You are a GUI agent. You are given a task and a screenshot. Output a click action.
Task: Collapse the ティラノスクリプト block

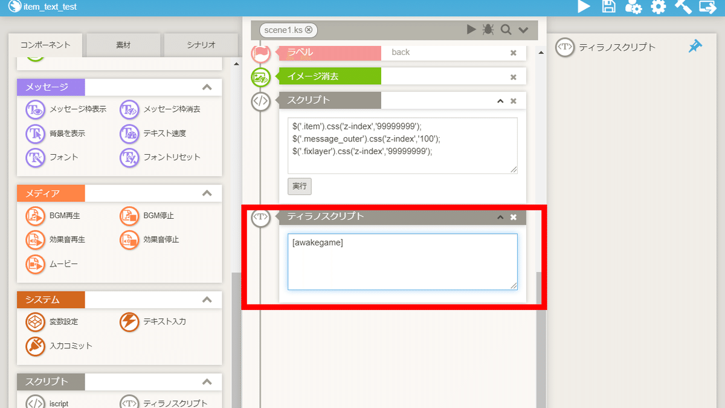500,217
